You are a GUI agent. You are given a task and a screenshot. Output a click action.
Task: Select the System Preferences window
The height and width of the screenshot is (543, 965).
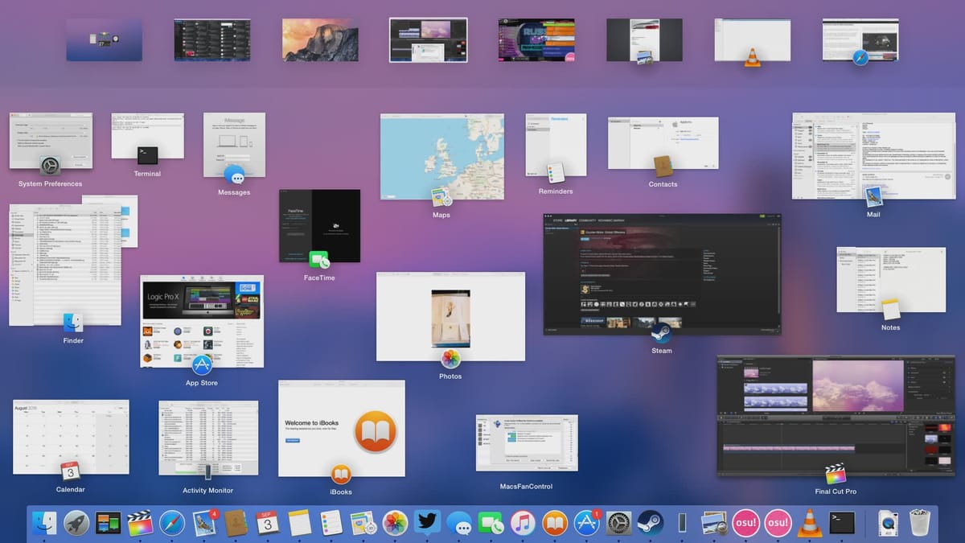click(x=51, y=141)
